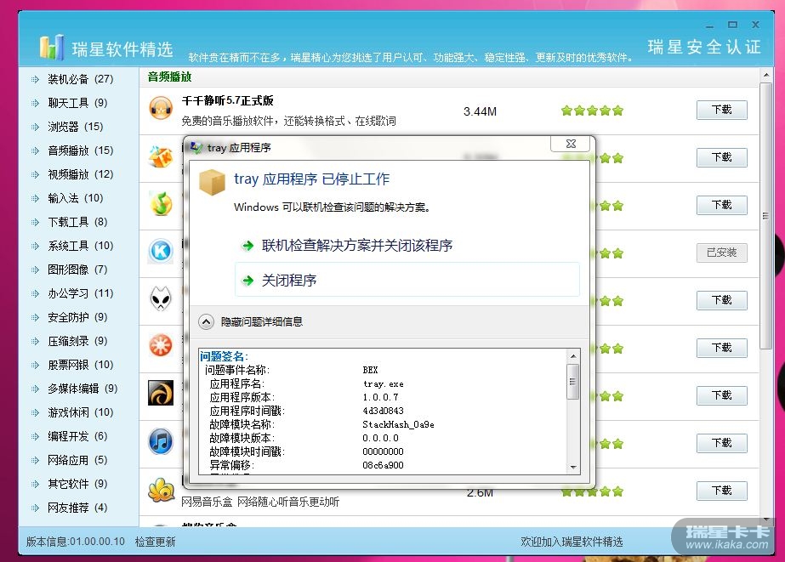Open 下载工具 (8) category
This screenshot has height=562, width=785.
coord(77,222)
